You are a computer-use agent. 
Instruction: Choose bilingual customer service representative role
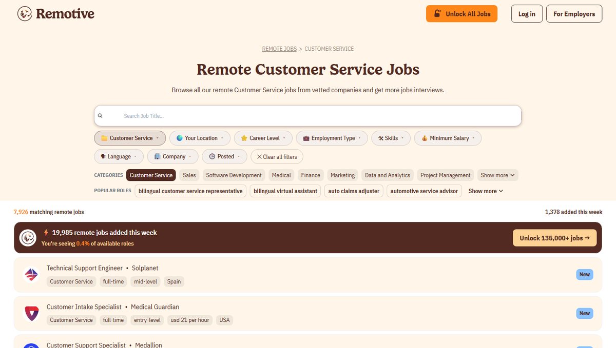[x=190, y=191]
